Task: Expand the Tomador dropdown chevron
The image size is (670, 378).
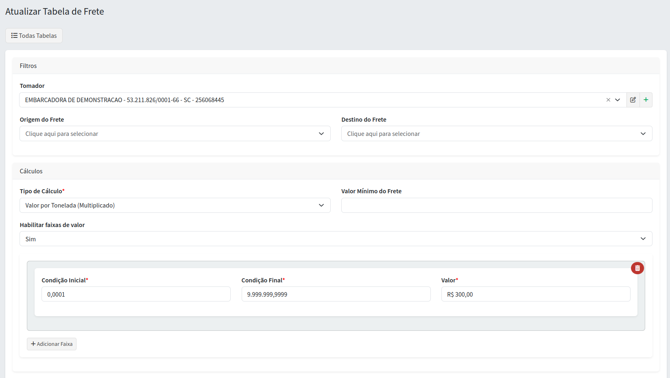Action: (x=618, y=100)
